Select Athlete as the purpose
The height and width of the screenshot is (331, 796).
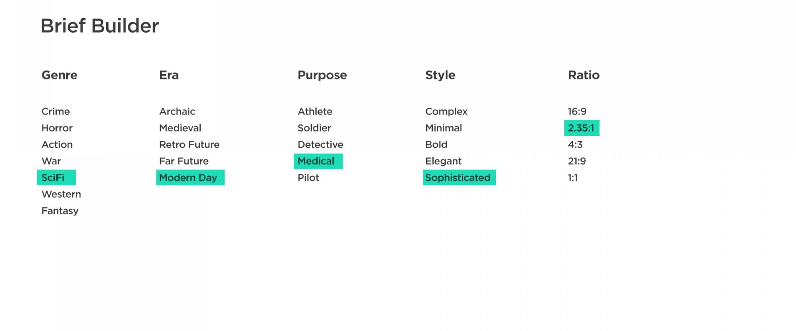pos(315,112)
